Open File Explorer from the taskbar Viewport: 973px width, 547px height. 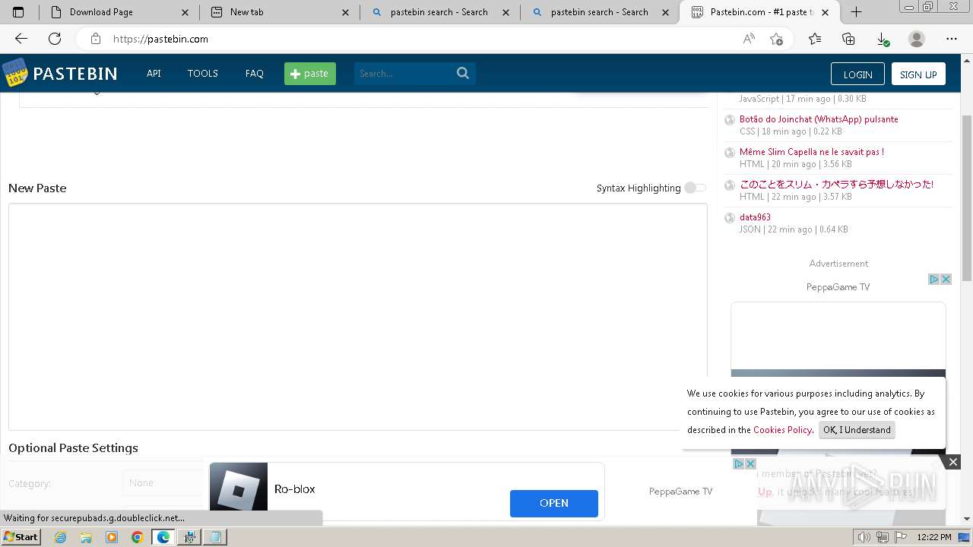click(86, 537)
